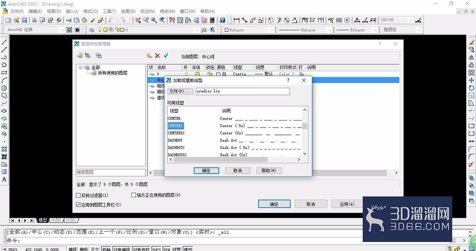Select the Multiline Text A tool
The width and height of the screenshot is (476, 251).
(x=4, y=179)
